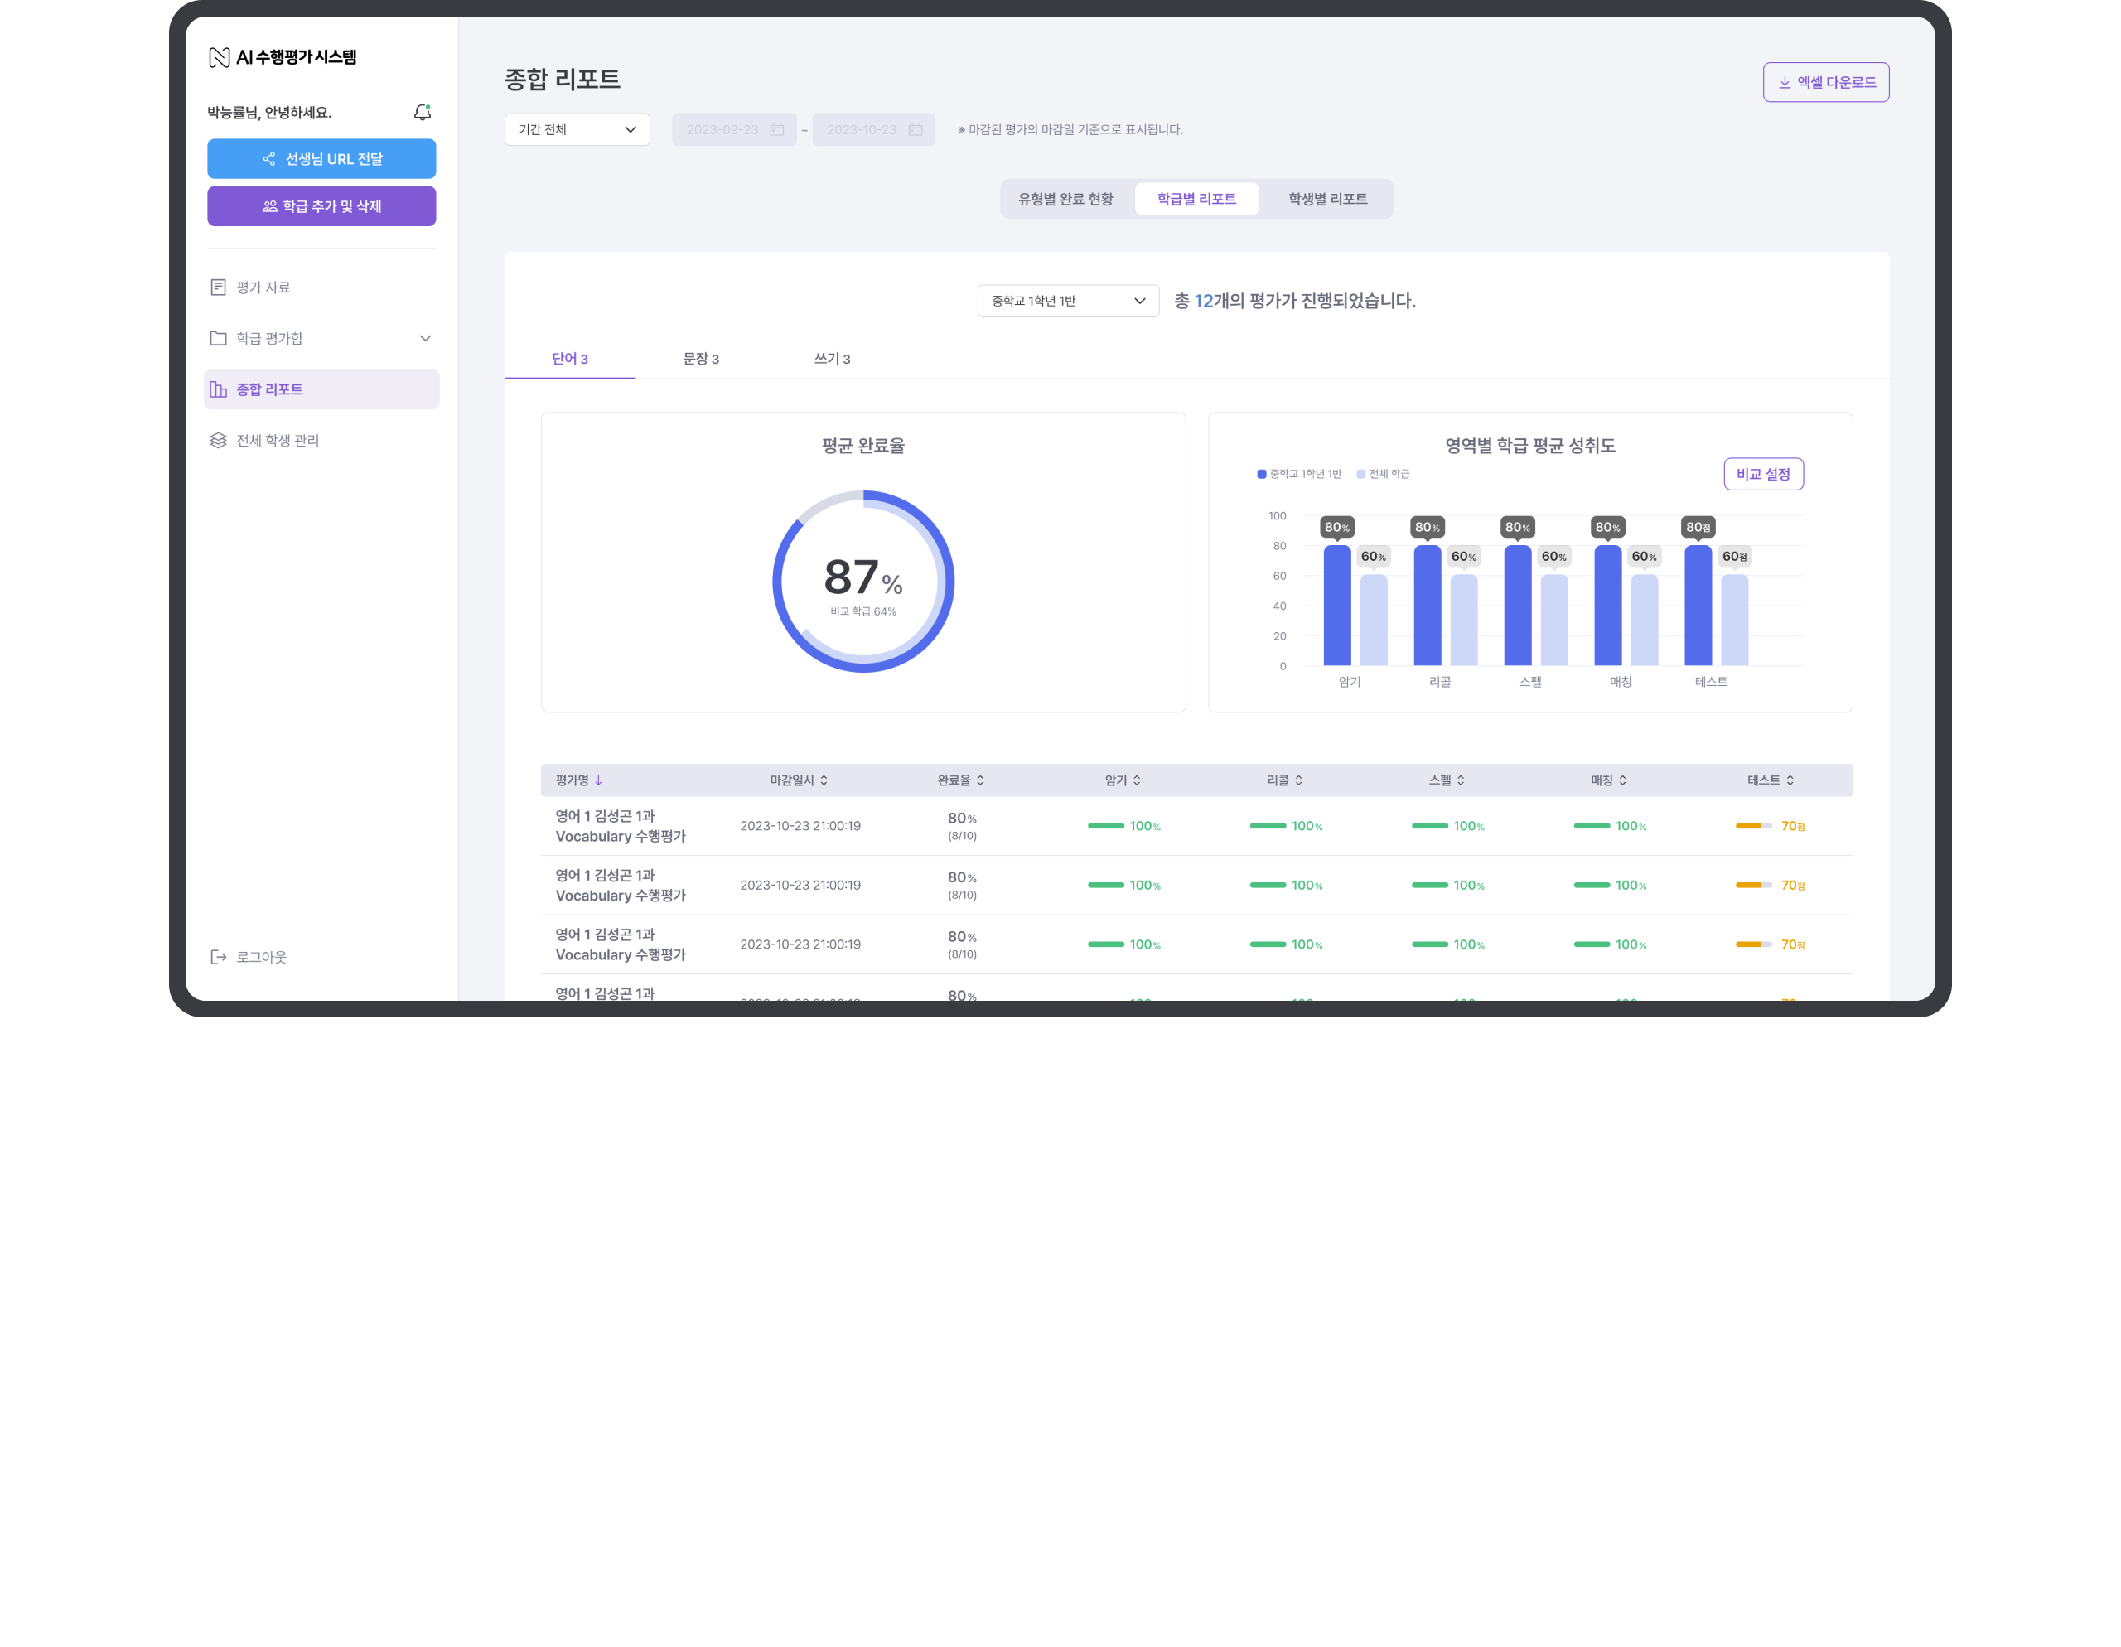Click first row's 80% (8/10) completion value
This screenshot has height=1647, width=2121.
click(x=963, y=827)
